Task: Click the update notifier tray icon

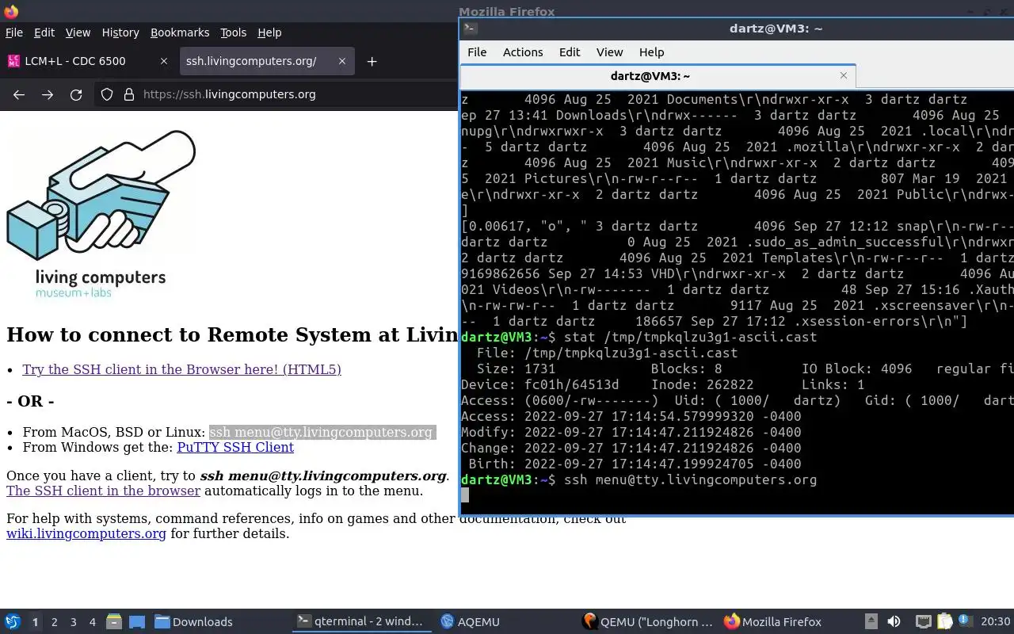Action: [966, 621]
